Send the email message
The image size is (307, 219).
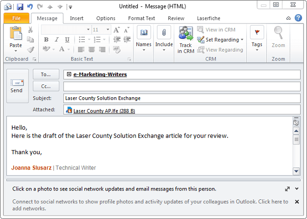point(17,86)
